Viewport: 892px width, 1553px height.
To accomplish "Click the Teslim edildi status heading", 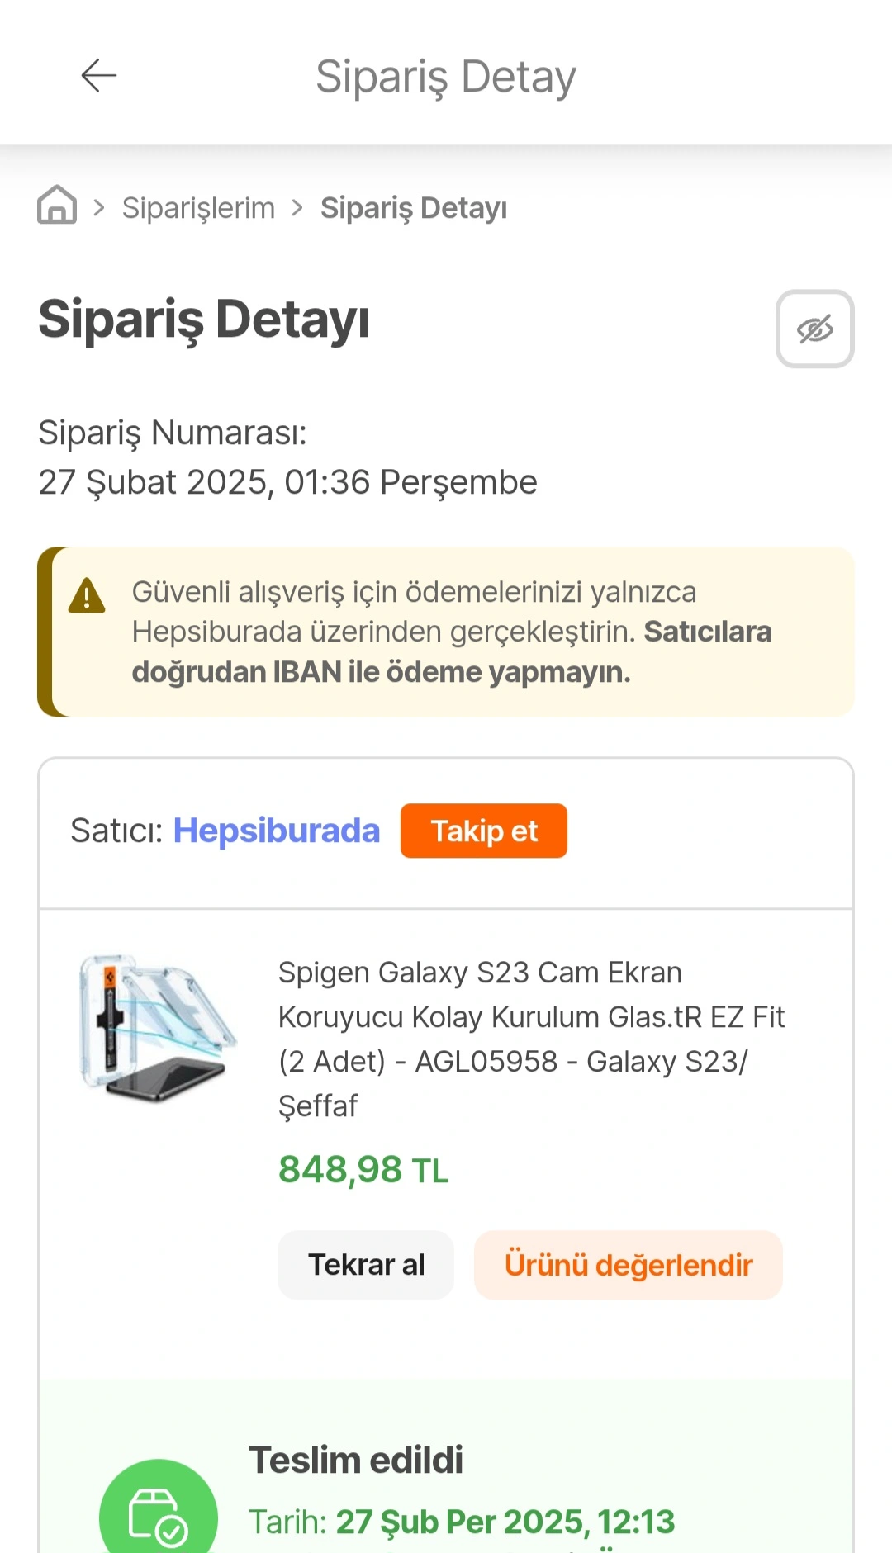I will pyautogui.click(x=356, y=1460).
